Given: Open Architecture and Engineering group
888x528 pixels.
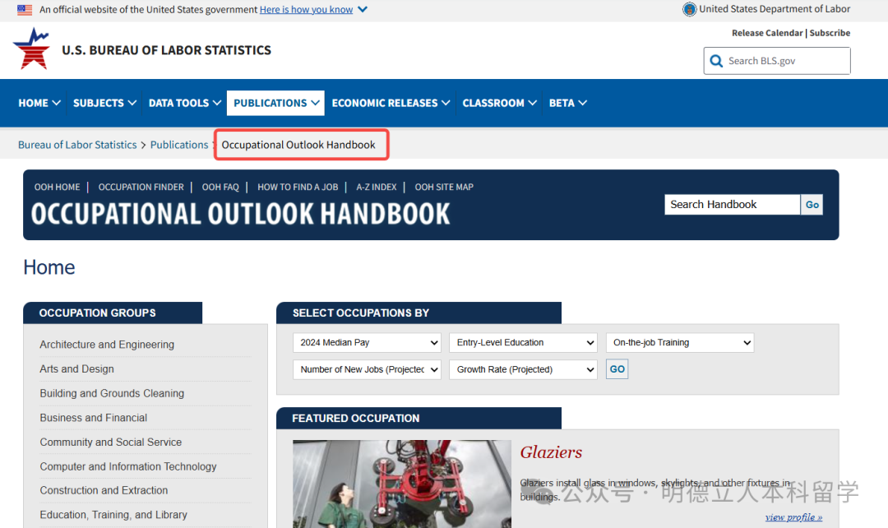Looking at the screenshot, I should (107, 345).
